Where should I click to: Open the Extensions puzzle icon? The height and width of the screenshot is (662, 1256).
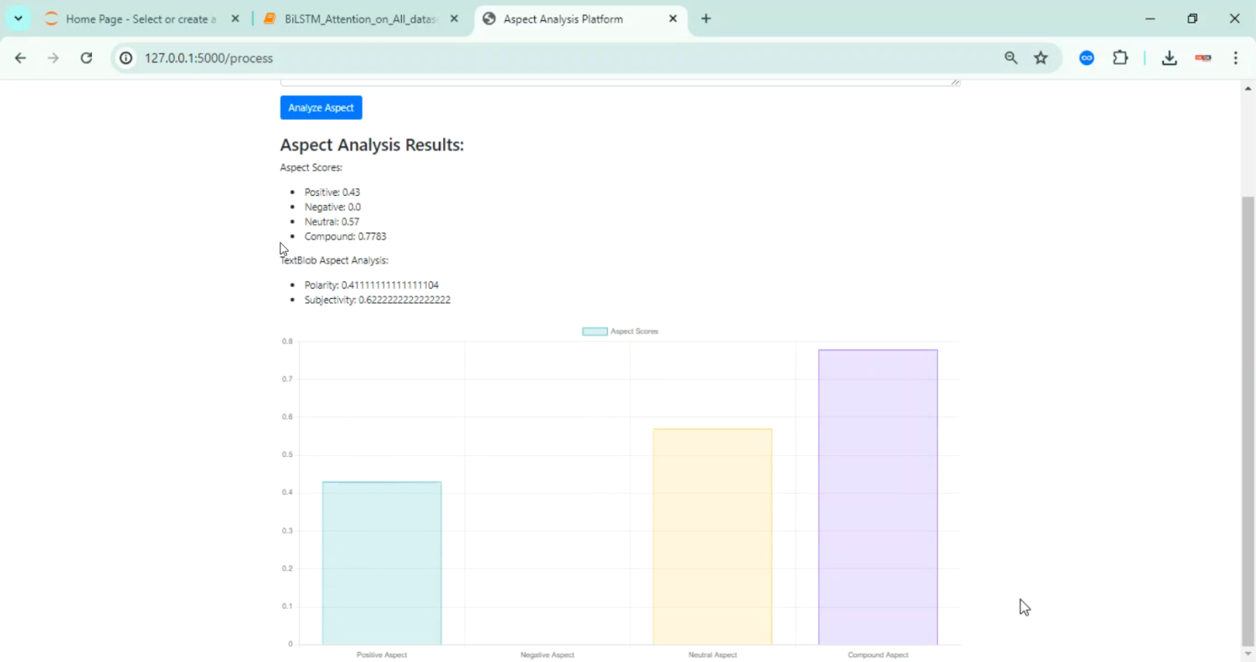(x=1120, y=58)
